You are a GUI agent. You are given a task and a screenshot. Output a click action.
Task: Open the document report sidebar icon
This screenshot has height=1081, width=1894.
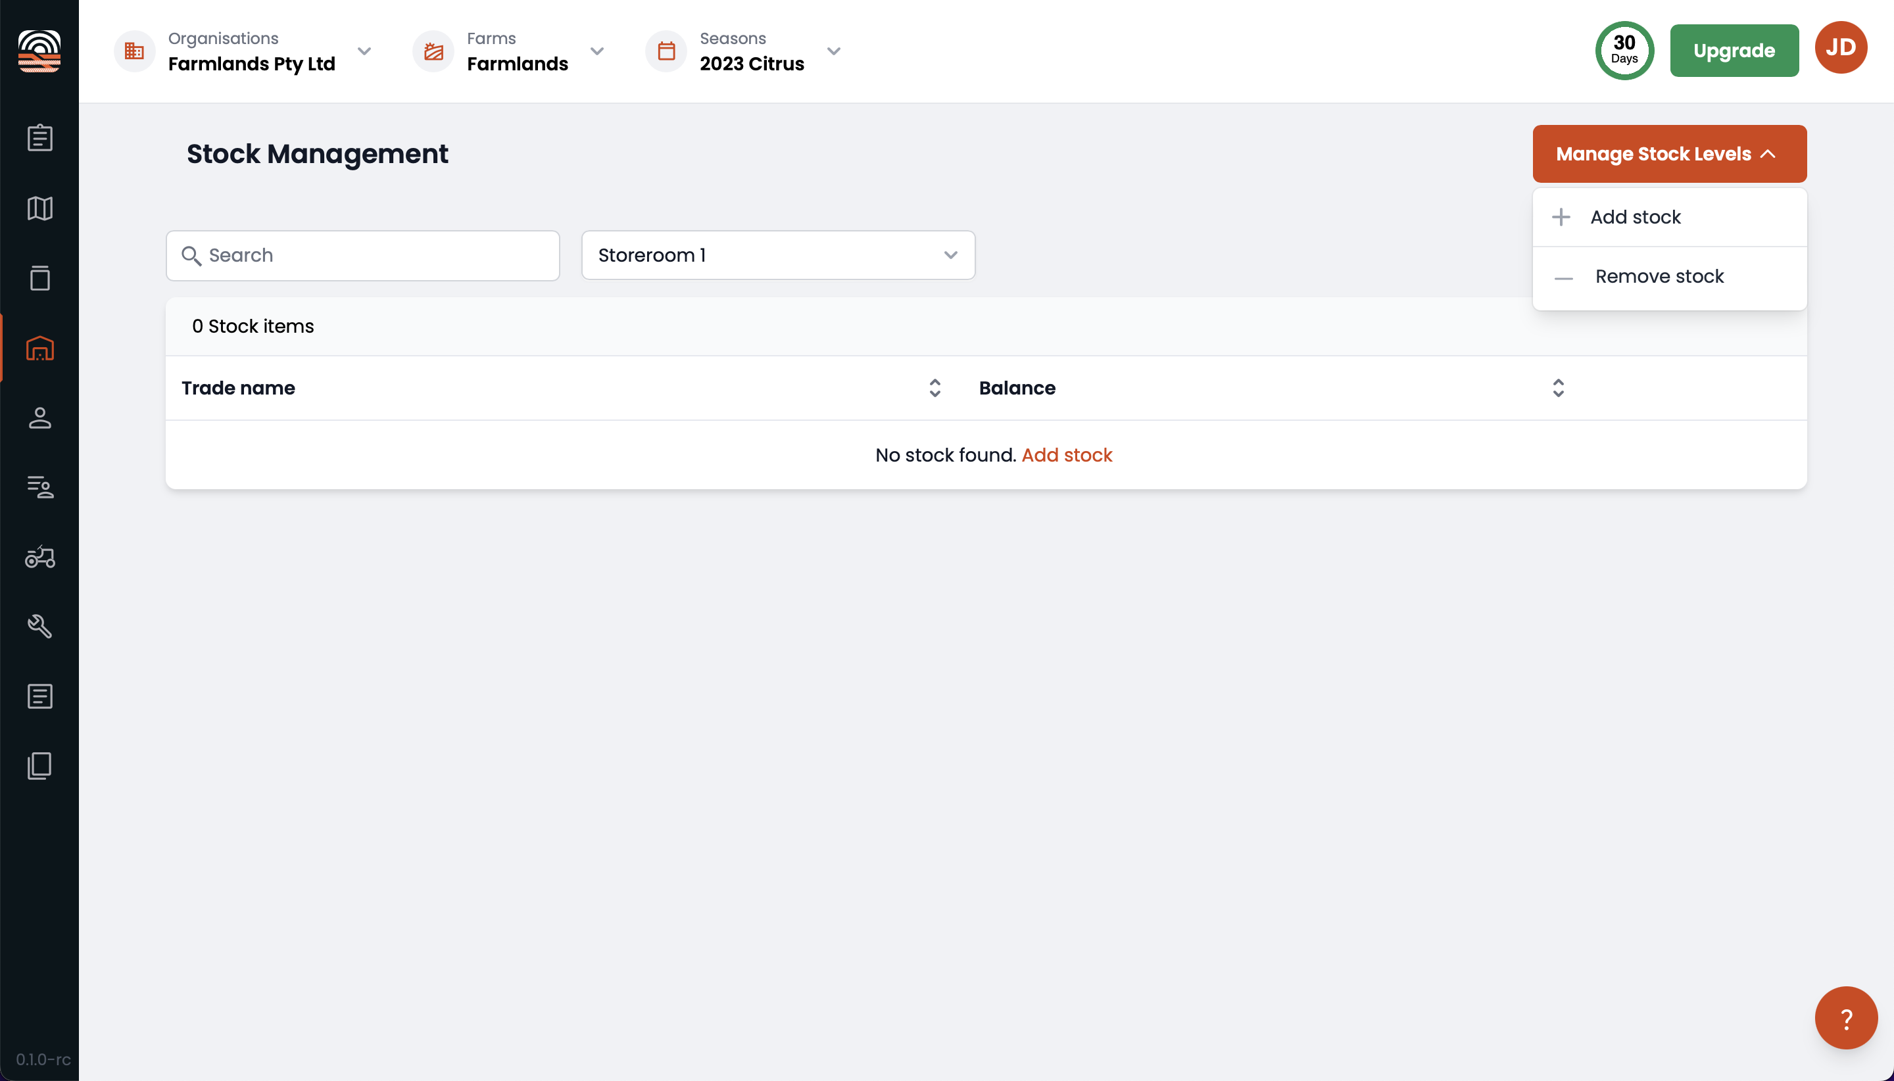click(39, 696)
